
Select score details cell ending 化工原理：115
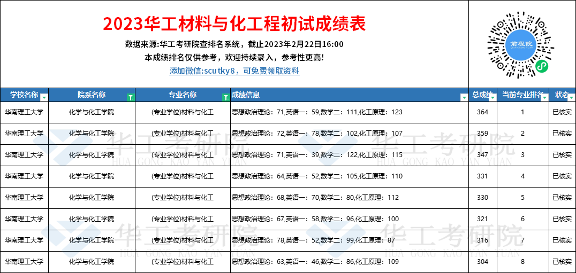pos(350,155)
